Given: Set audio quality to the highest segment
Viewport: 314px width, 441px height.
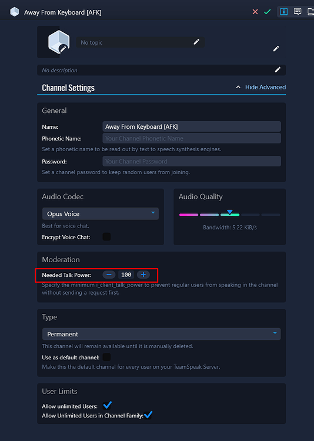Looking at the screenshot, I should [270, 215].
